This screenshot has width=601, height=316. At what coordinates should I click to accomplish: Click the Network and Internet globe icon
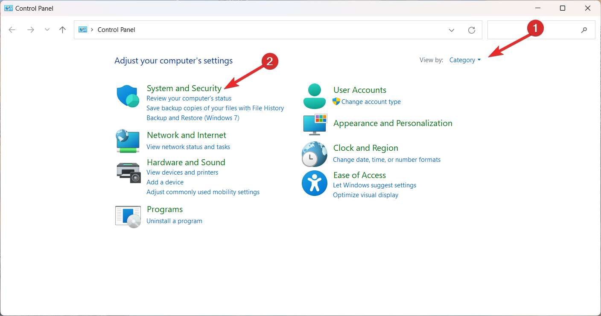click(128, 141)
